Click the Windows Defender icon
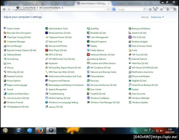Image resolution: width=179 pixels, height=140 pixels. coord(130,98)
